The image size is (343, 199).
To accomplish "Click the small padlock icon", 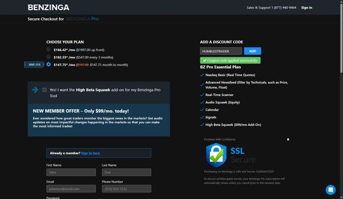I will point(288,139).
